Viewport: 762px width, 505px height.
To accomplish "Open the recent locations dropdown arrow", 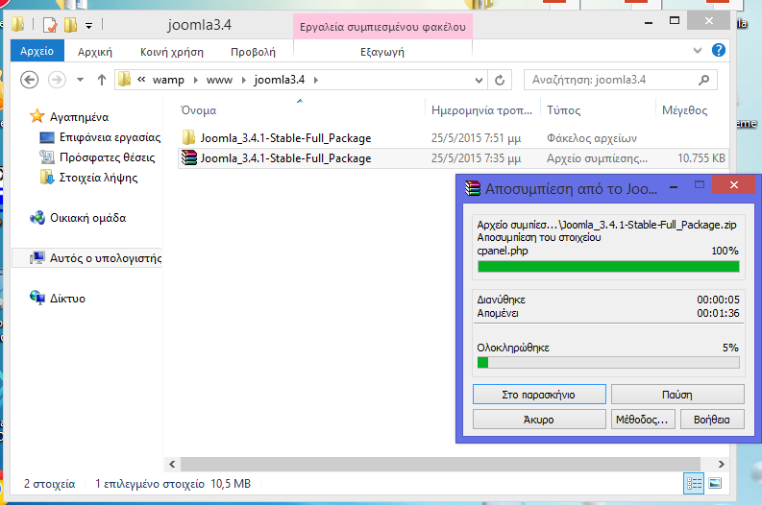I will coord(80,80).
